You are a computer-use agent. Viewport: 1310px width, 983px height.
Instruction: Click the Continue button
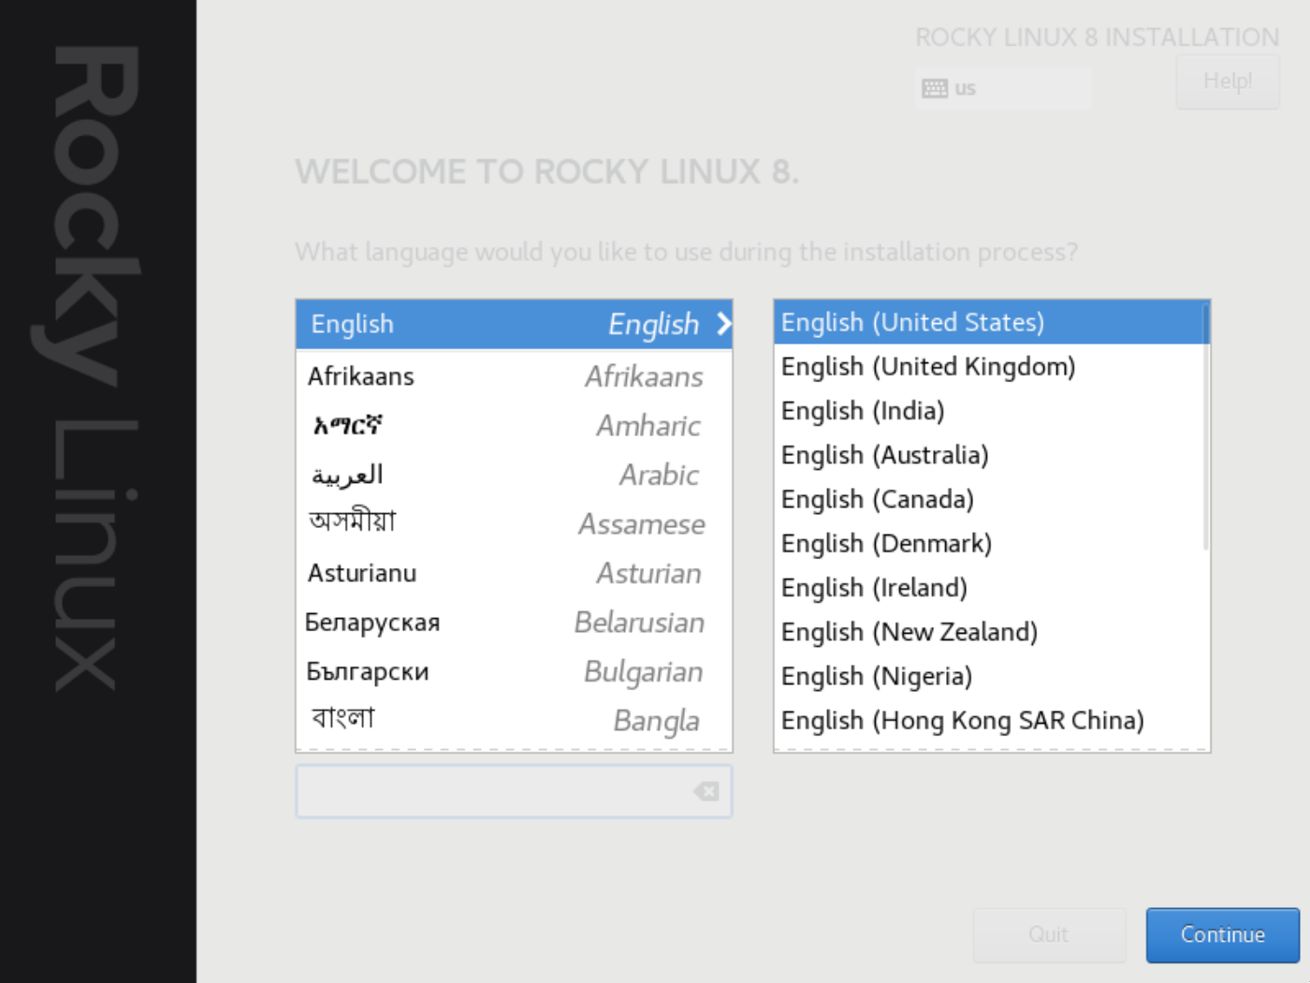coord(1222,934)
